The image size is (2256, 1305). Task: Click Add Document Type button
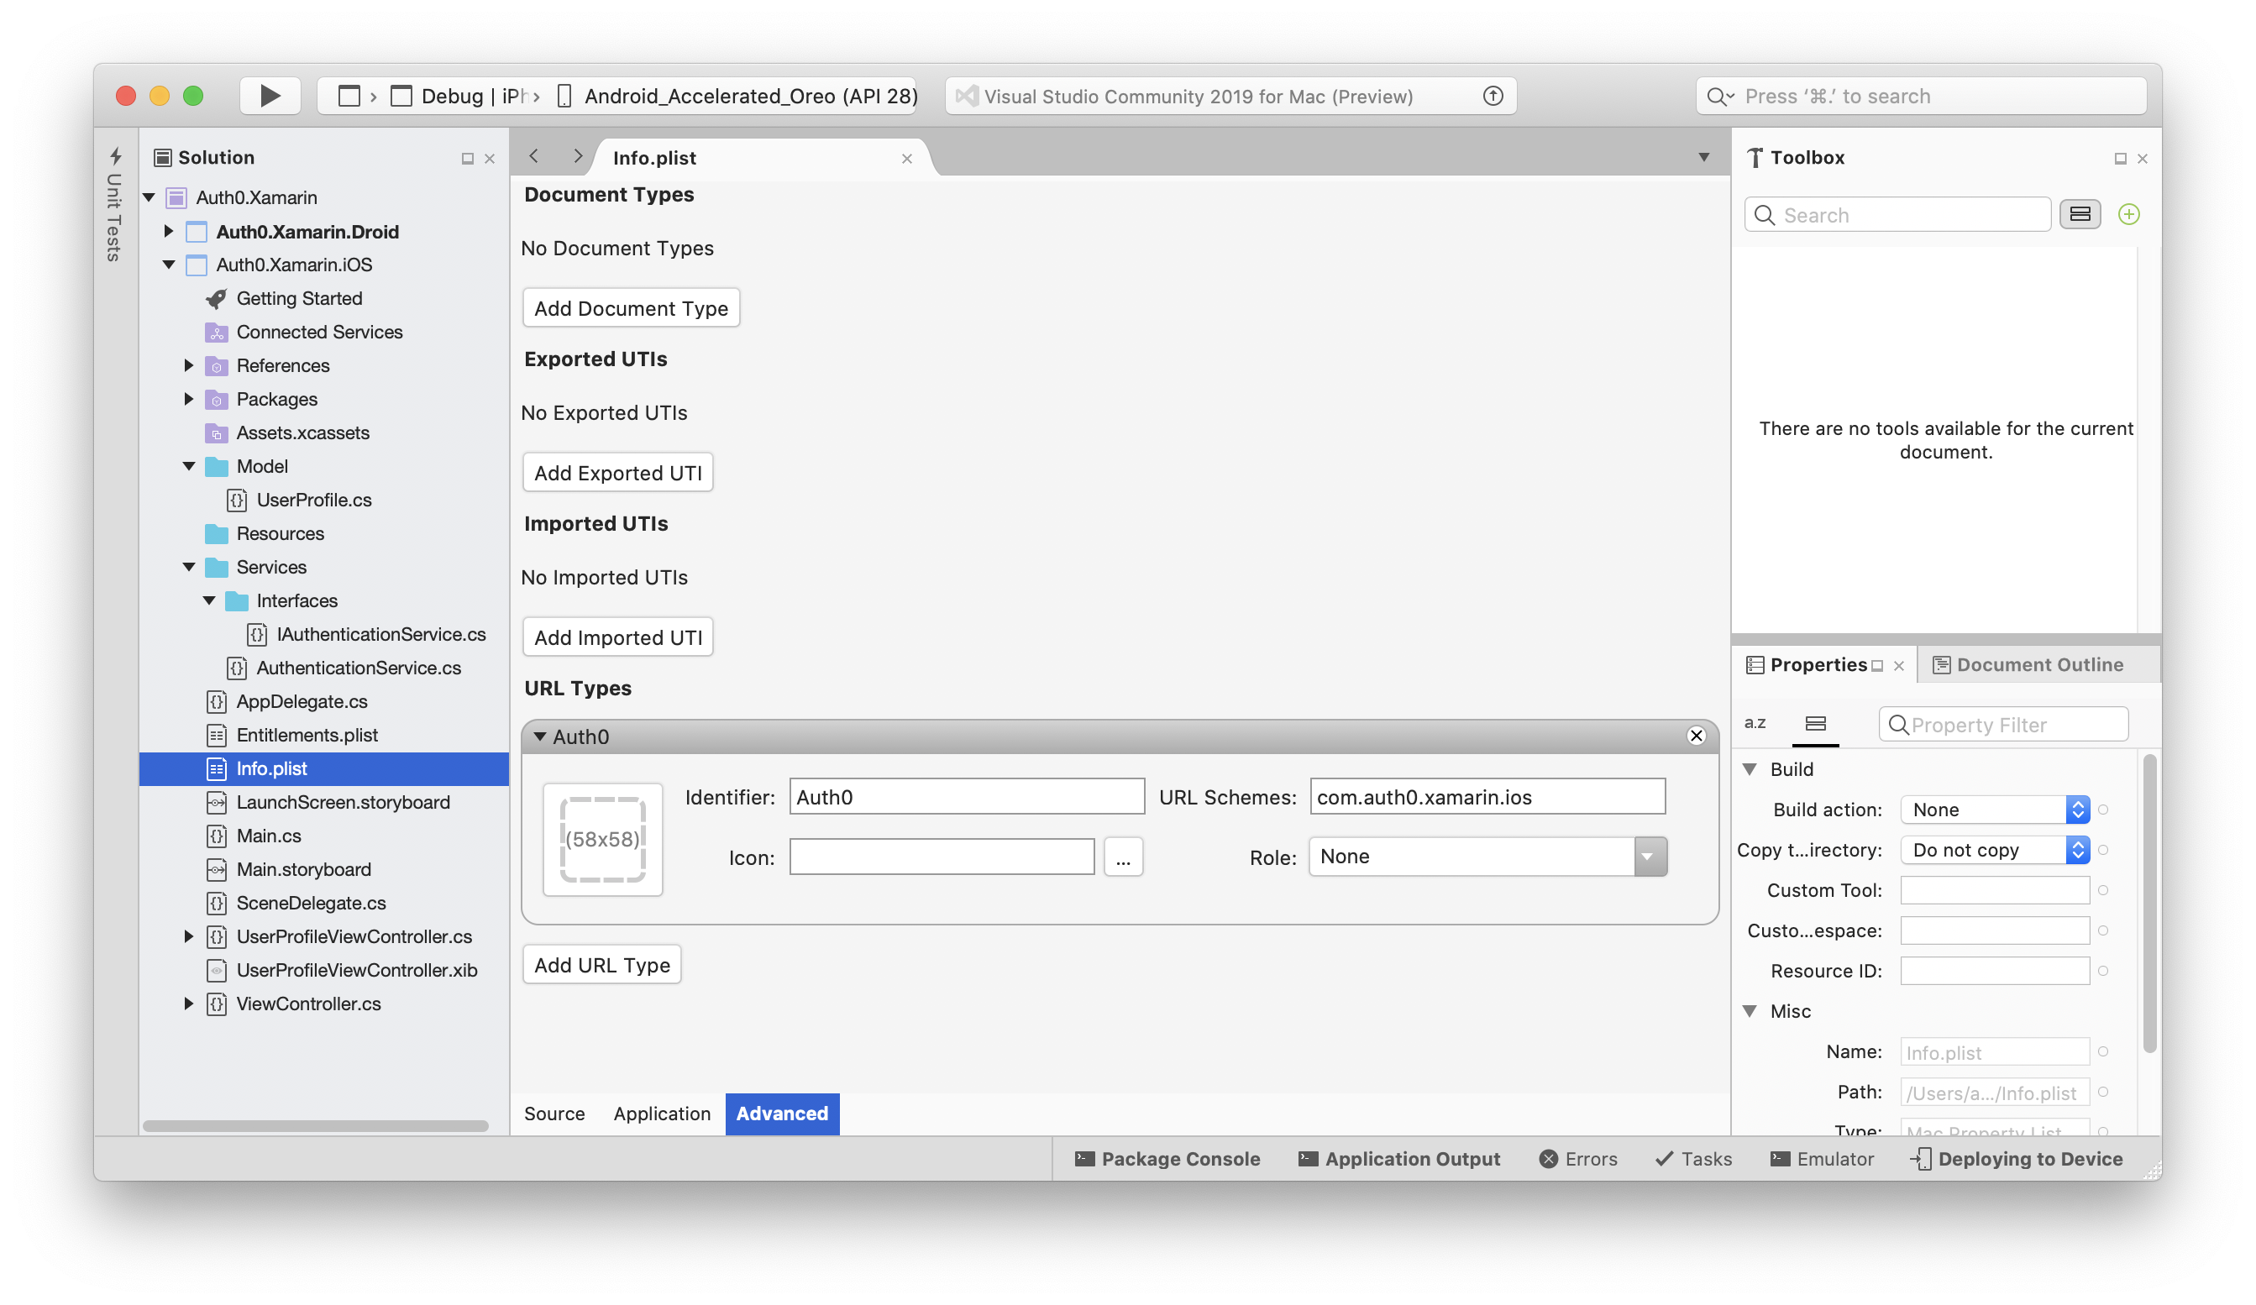point(631,307)
